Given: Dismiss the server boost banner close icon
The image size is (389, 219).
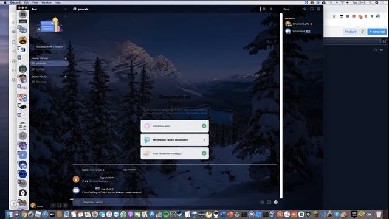Looking at the screenshot, I should click(x=66, y=16).
